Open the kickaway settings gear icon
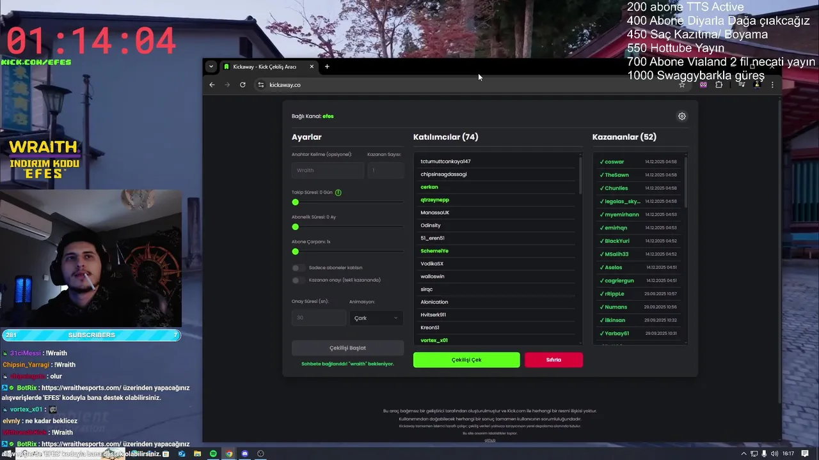Image resolution: width=819 pixels, height=460 pixels. pos(682,116)
